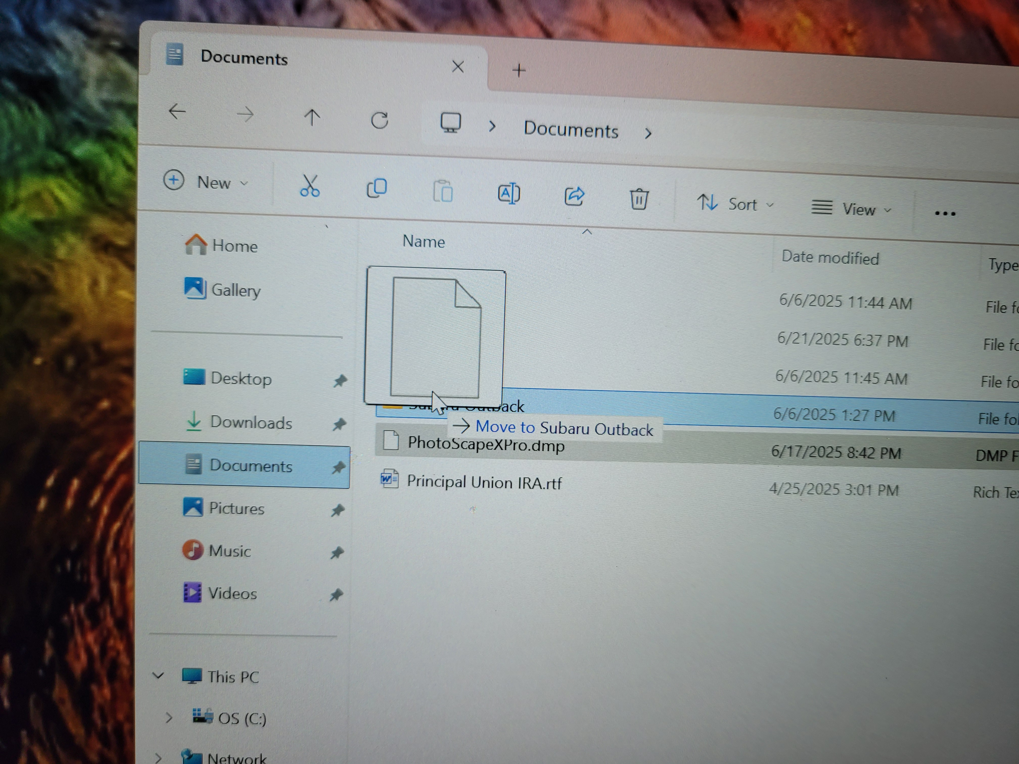
Task: Click the 6/17/2025 8:42 PM date cell
Action: point(836,452)
